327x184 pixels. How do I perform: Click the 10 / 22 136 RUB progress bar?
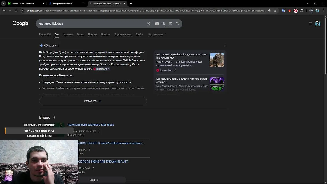tap(39, 131)
